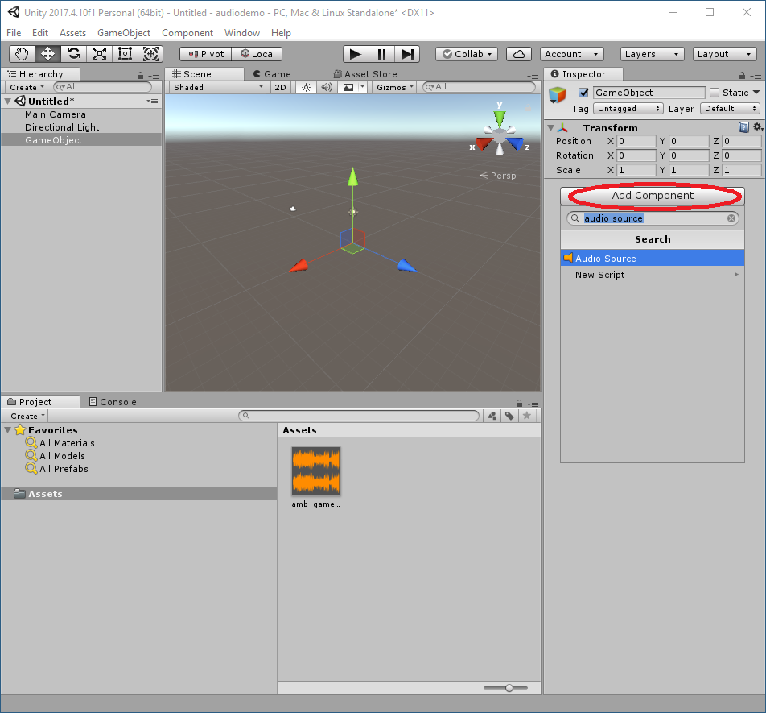Open the Edit menu
766x713 pixels.
coord(40,33)
